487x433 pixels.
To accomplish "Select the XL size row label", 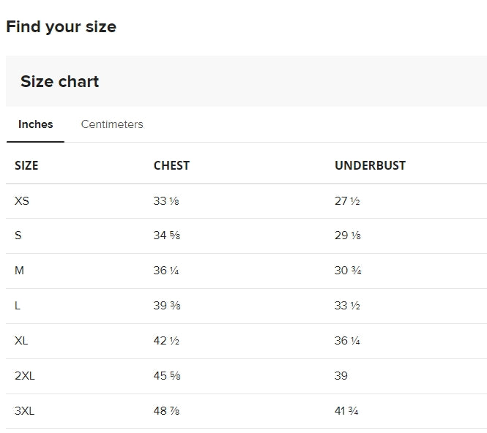I will 21,341.
